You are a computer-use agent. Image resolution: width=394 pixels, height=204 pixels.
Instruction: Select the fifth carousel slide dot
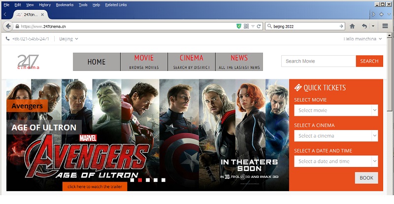164,180
